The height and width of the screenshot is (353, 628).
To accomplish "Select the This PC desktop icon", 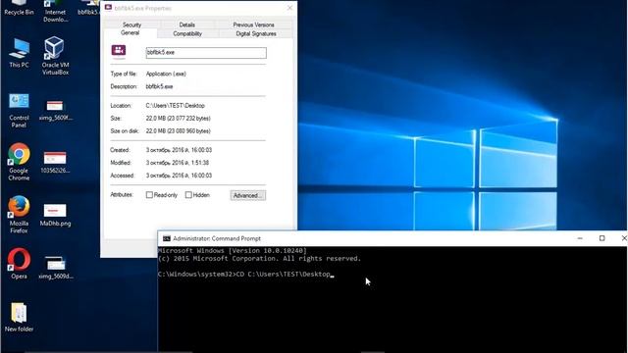I will (19, 53).
